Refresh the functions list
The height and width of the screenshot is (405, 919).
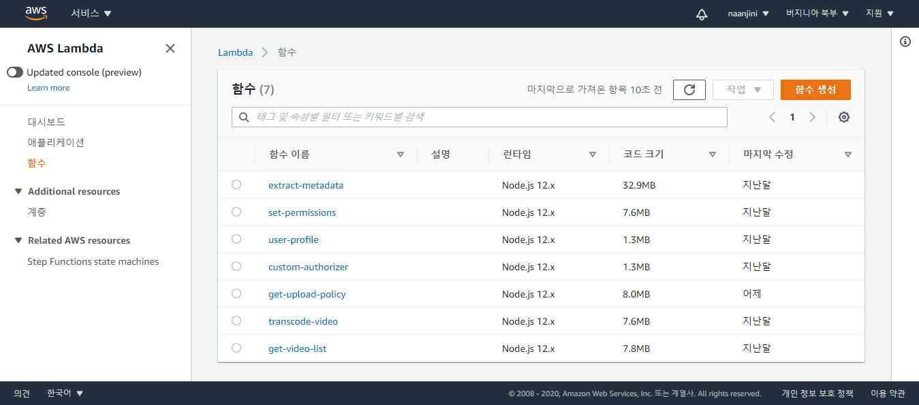tap(689, 90)
